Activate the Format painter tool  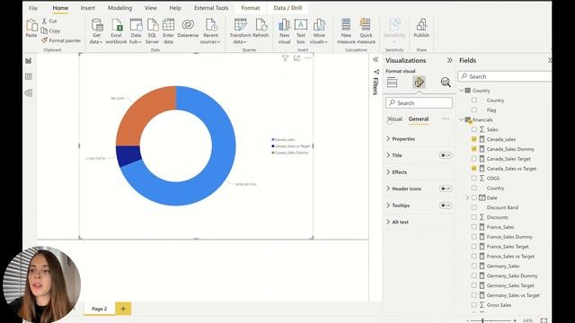point(61,40)
